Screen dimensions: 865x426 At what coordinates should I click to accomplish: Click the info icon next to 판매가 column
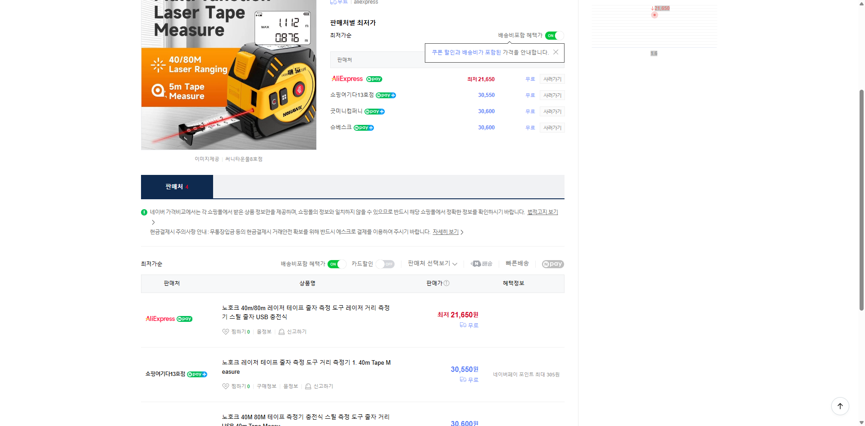(446, 284)
